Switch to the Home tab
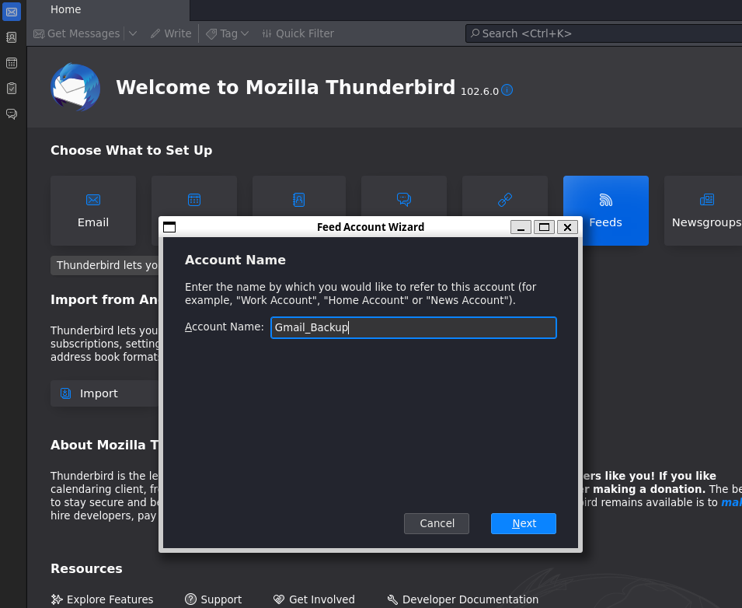Screen dimensions: 742x608 (x=108, y=10)
